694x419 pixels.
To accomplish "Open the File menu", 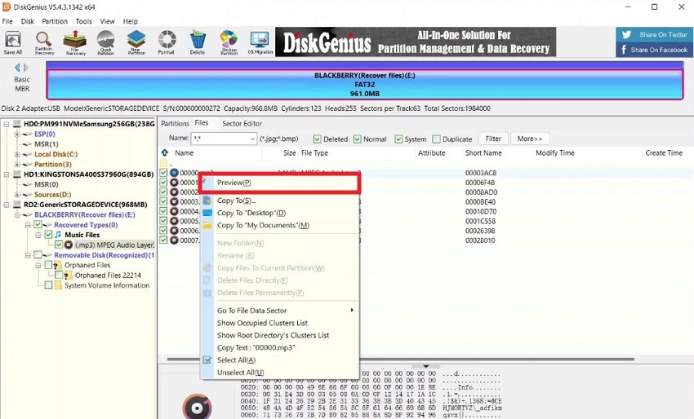I will coord(7,21).
